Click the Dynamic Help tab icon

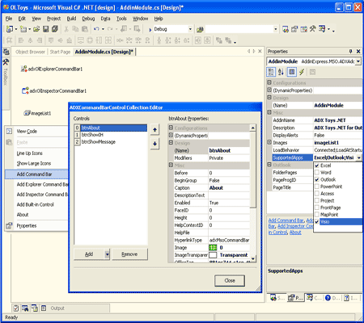(x=328, y=298)
